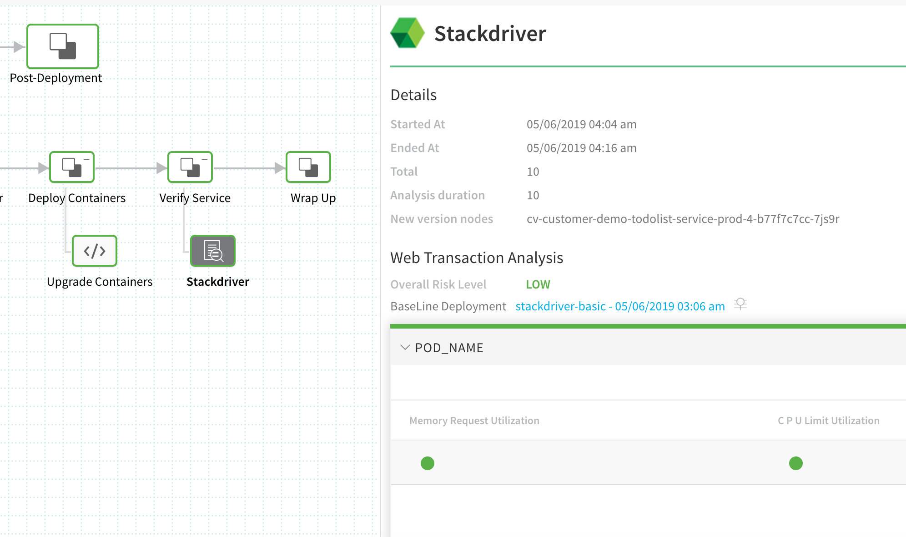
Task: Click the Deploy Containers label
Action: pos(77,198)
